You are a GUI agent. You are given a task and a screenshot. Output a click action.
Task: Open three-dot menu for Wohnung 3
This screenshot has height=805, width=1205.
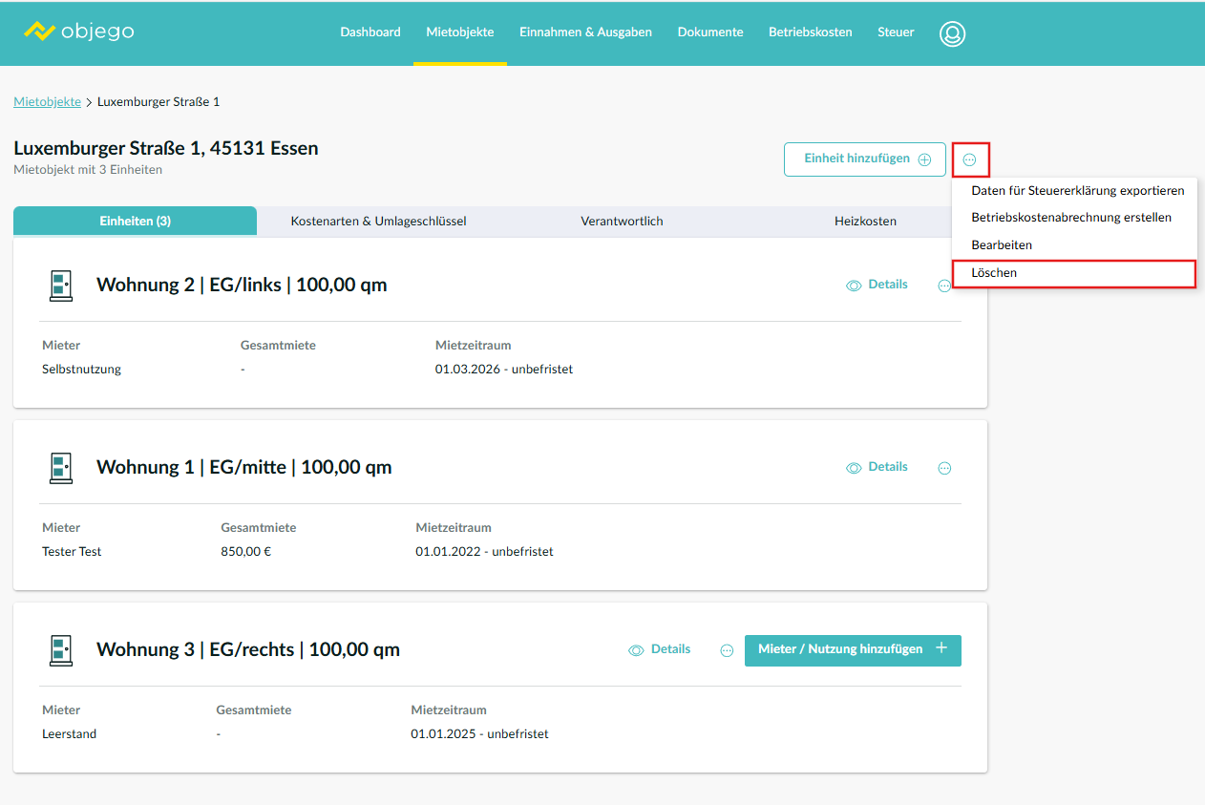[x=727, y=650]
